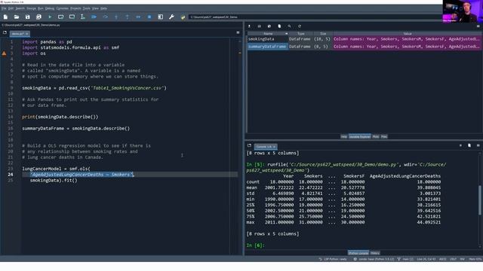The image size is (483, 271).
Task: Start debugging with the Debug file icon
Action: (x=94, y=17)
